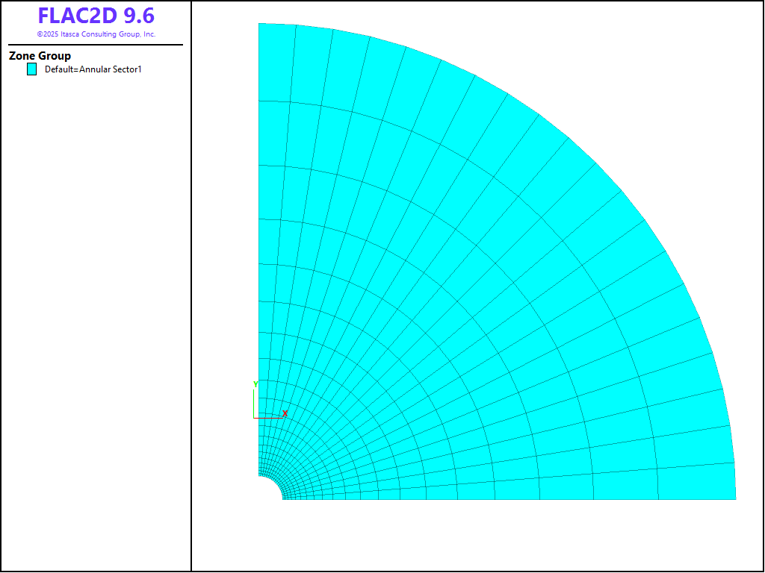This screenshot has width=765, height=573.
Task: Click the horizontal rule under the copyright text
Action: pyautogui.click(x=96, y=45)
